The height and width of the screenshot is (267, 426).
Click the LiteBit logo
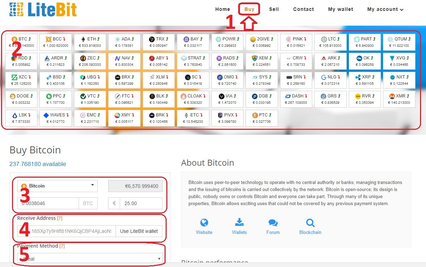pyautogui.click(x=43, y=9)
